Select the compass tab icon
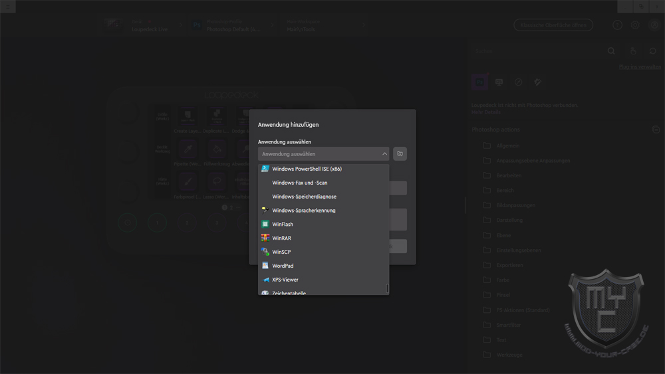Screen dimensions: 665x374 (x=518, y=82)
